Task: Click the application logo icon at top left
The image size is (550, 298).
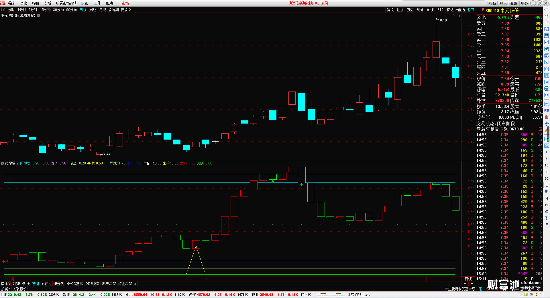Action: point(3,3)
